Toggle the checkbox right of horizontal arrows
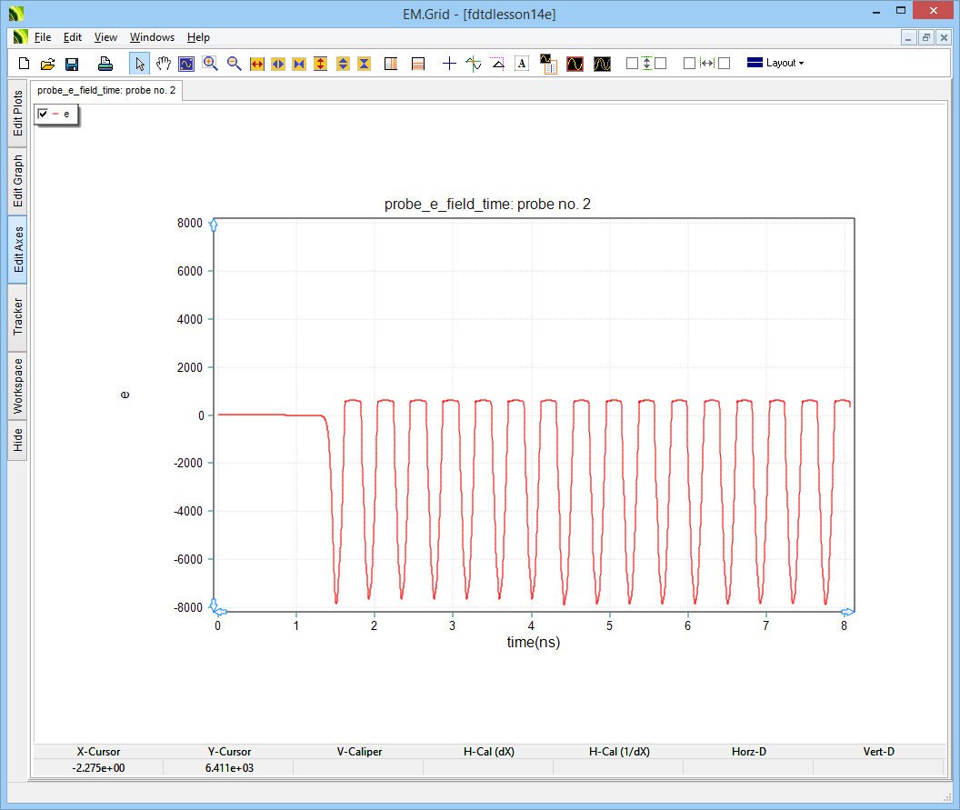Viewport: 960px width, 810px height. tap(724, 64)
